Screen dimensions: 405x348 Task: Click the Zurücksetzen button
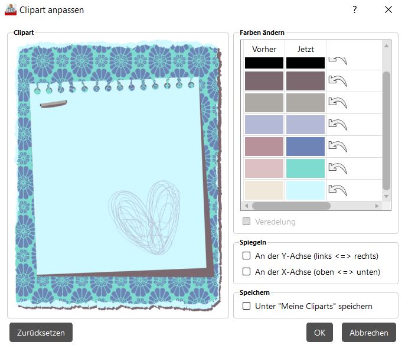pyautogui.click(x=41, y=333)
